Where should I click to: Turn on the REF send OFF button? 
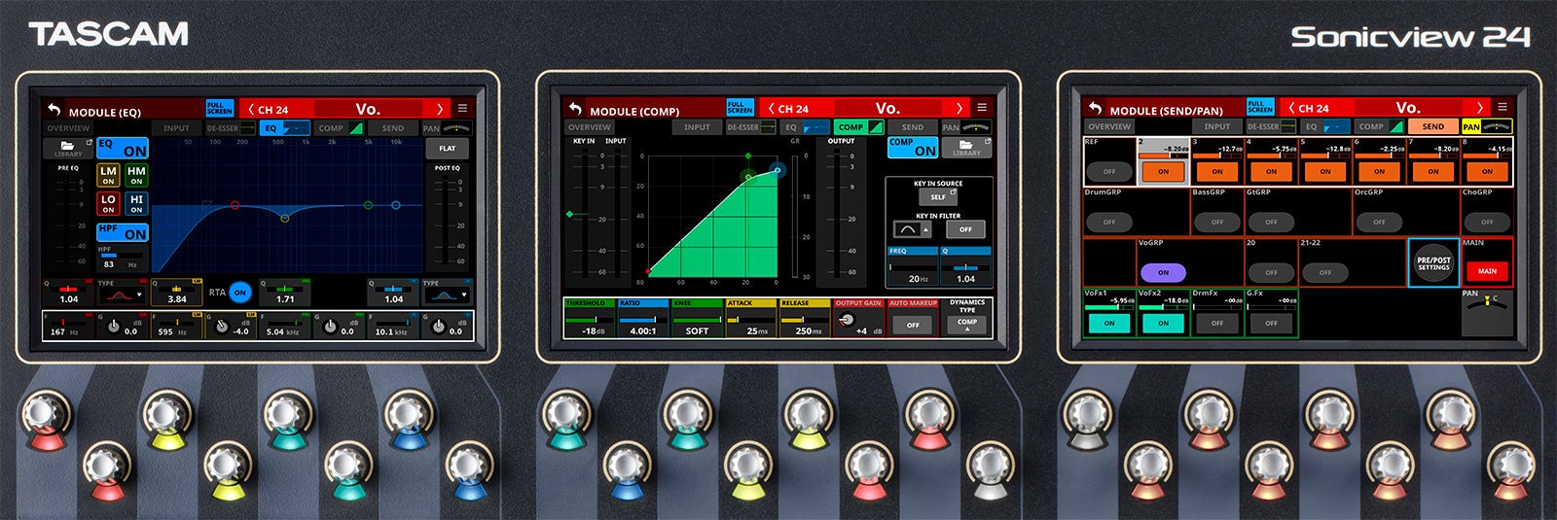point(1109,171)
